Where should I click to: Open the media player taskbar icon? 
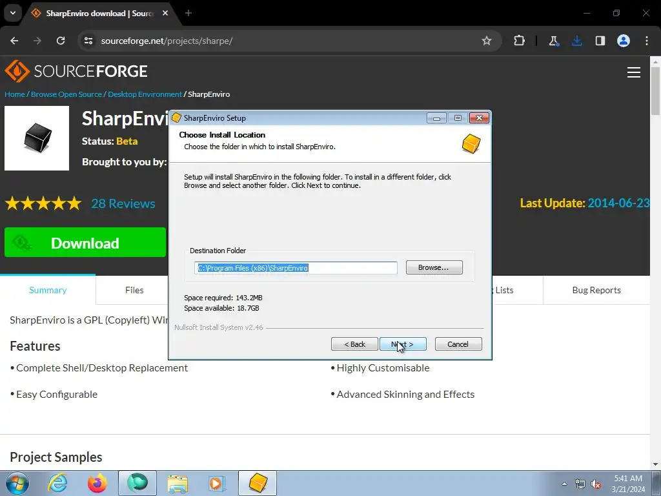tap(218, 483)
